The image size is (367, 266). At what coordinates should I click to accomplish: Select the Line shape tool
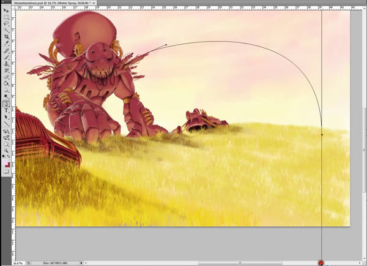point(6,124)
